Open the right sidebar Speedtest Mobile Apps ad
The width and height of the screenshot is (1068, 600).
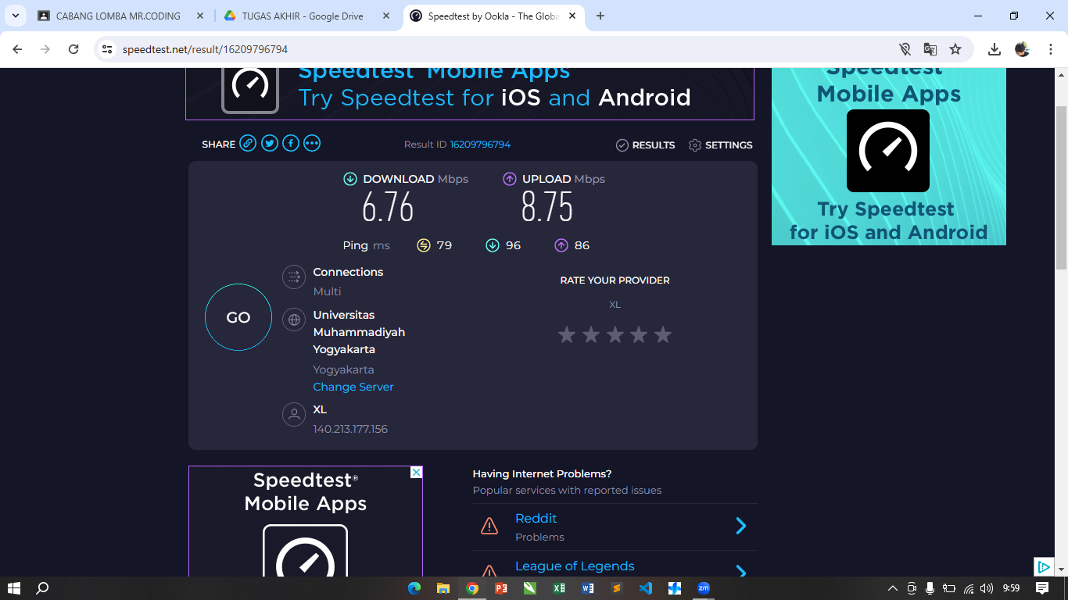(x=889, y=156)
